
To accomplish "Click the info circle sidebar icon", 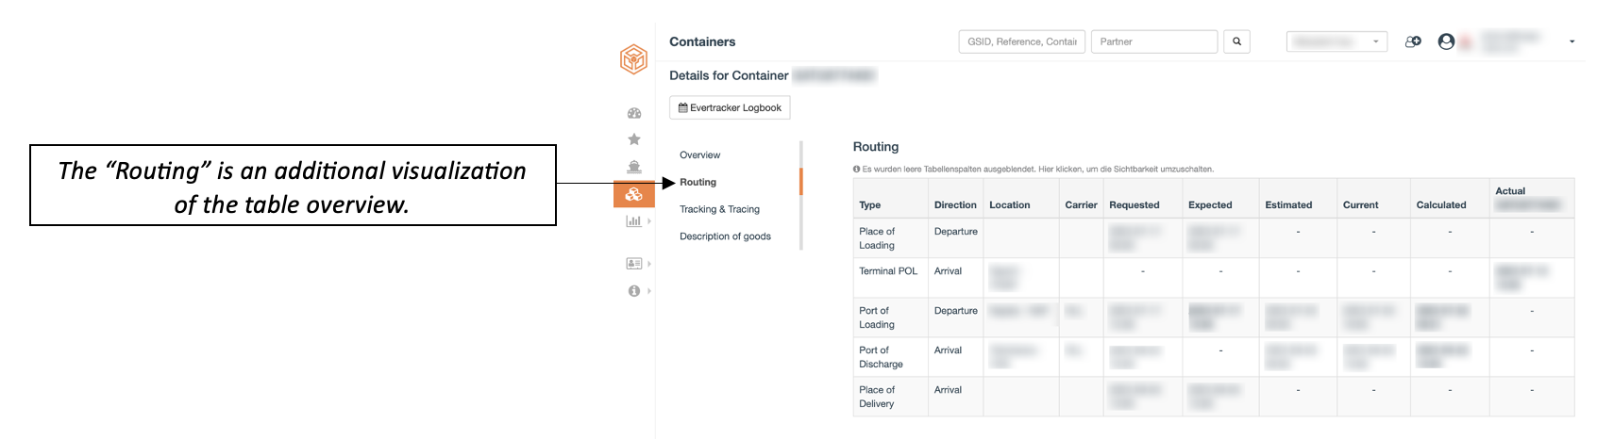I will [634, 291].
